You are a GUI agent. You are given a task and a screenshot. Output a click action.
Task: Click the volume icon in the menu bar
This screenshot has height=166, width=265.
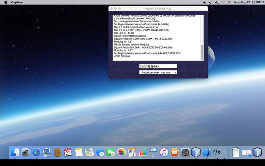[217, 2]
